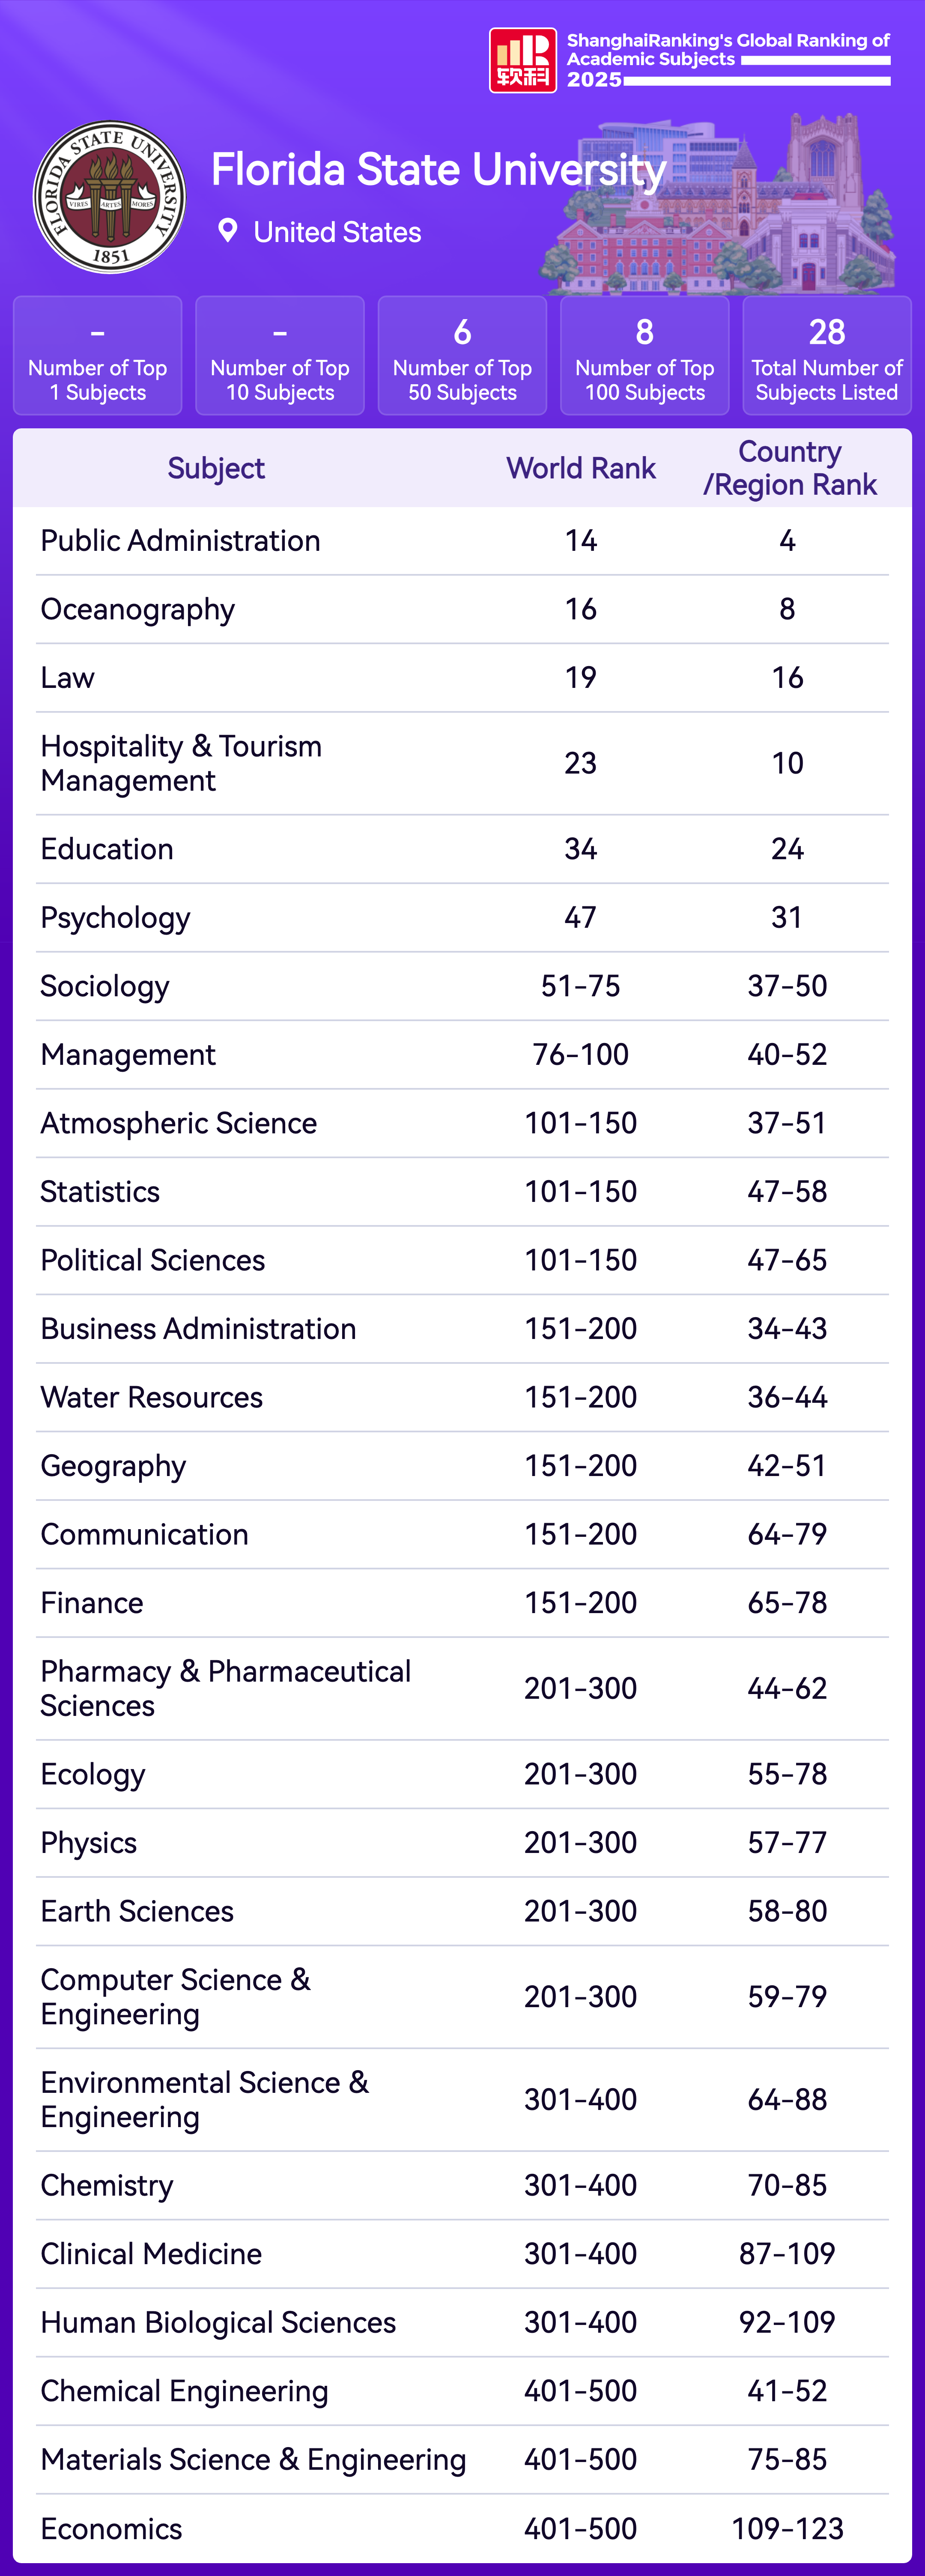Select the Top 10 Subjects stat card
The image size is (925, 2576).
point(280,356)
